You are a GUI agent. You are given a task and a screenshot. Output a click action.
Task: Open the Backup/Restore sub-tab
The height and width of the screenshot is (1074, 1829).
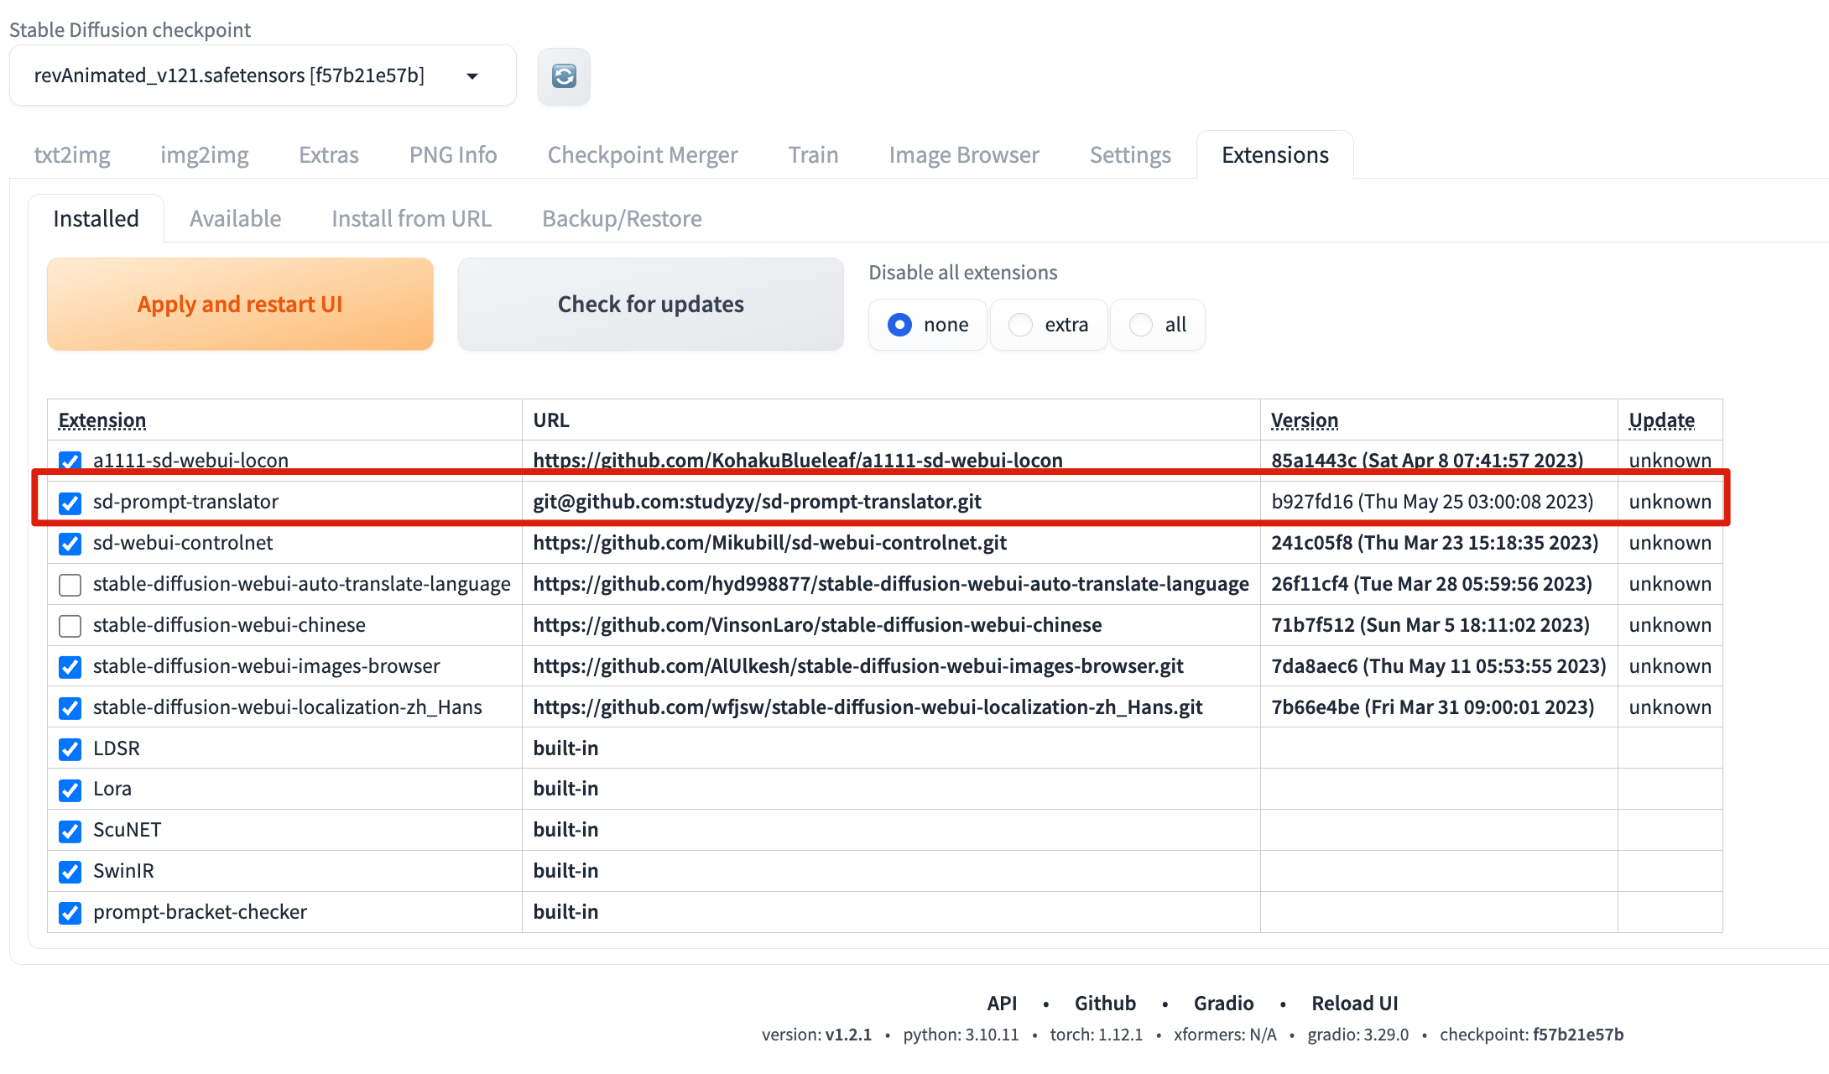(623, 219)
